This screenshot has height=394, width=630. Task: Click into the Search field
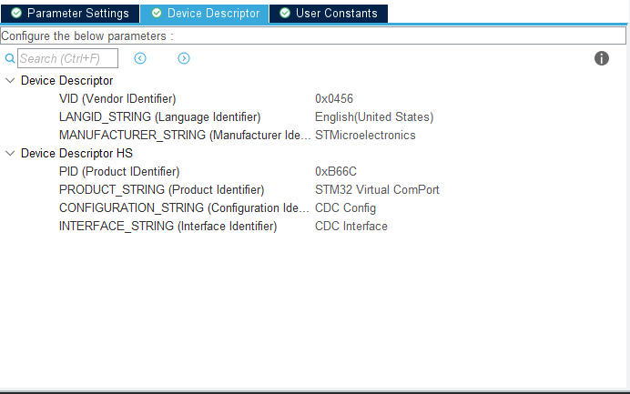68,58
